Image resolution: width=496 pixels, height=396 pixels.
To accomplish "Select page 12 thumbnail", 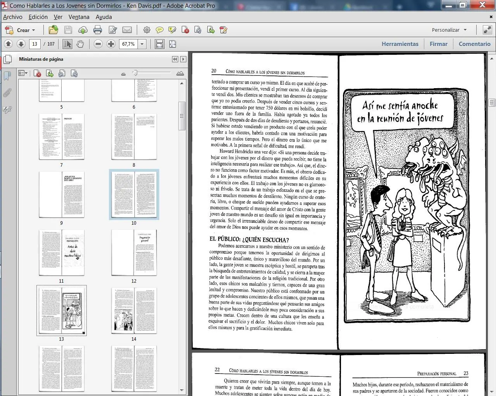I will pos(134,253).
